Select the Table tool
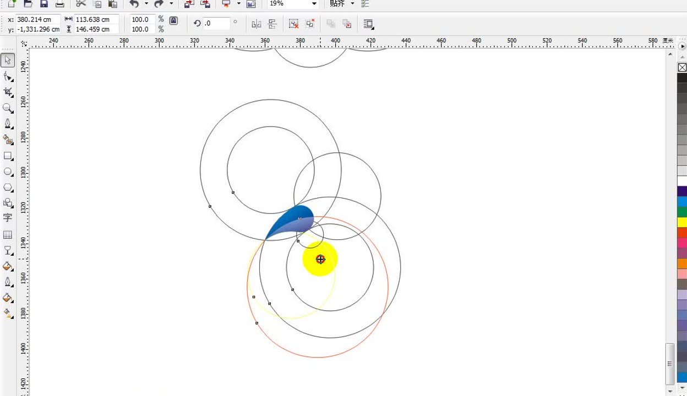This screenshot has height=396, width=687. 8,235
